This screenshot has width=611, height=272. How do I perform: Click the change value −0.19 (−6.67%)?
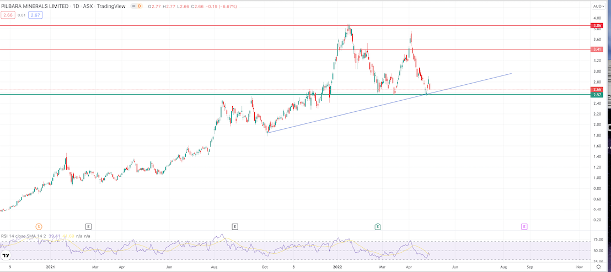(222, 7)
